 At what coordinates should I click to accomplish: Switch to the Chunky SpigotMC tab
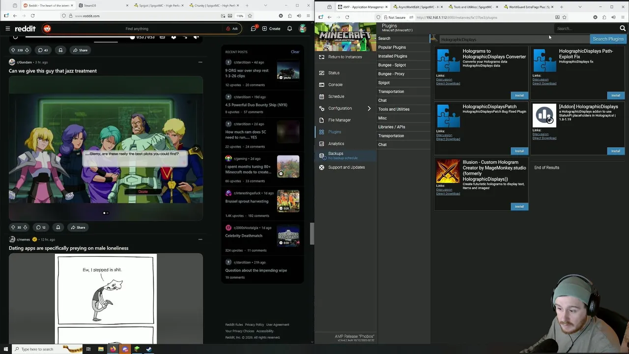coord(215,5)
